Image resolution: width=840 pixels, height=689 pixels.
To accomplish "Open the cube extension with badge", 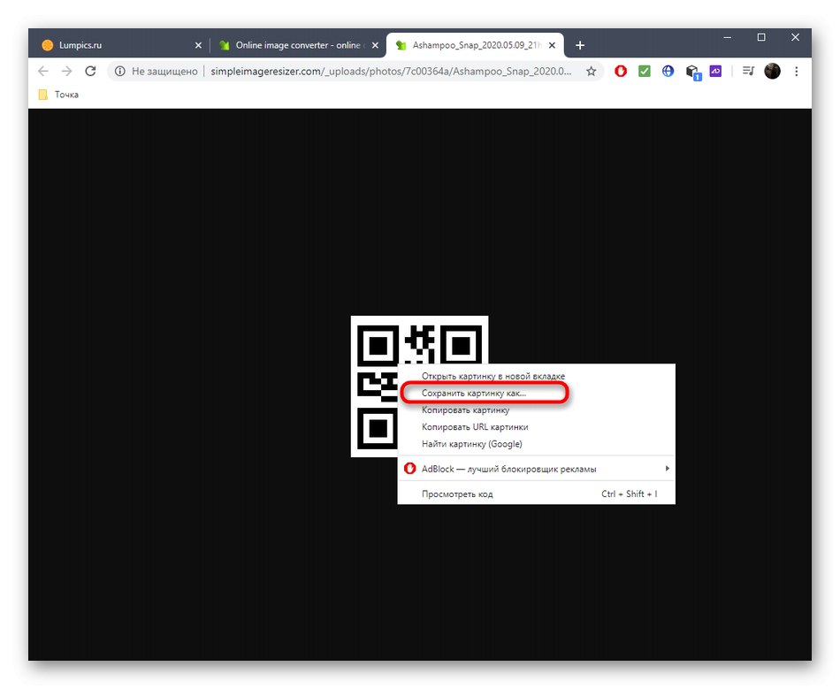I will click(692, 73).
